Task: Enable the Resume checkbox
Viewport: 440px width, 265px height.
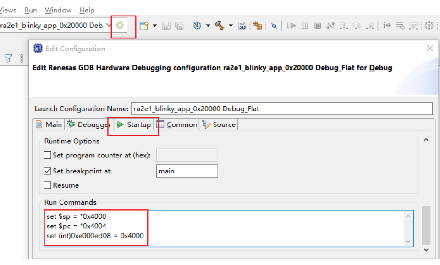Action: (47, 185)
